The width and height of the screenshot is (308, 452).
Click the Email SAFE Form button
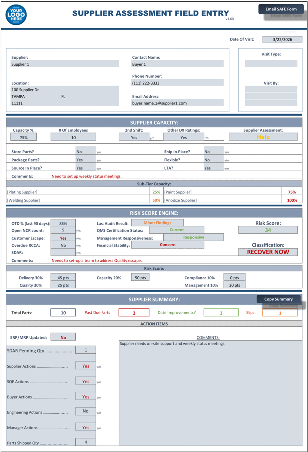click(x=281, y=9)
